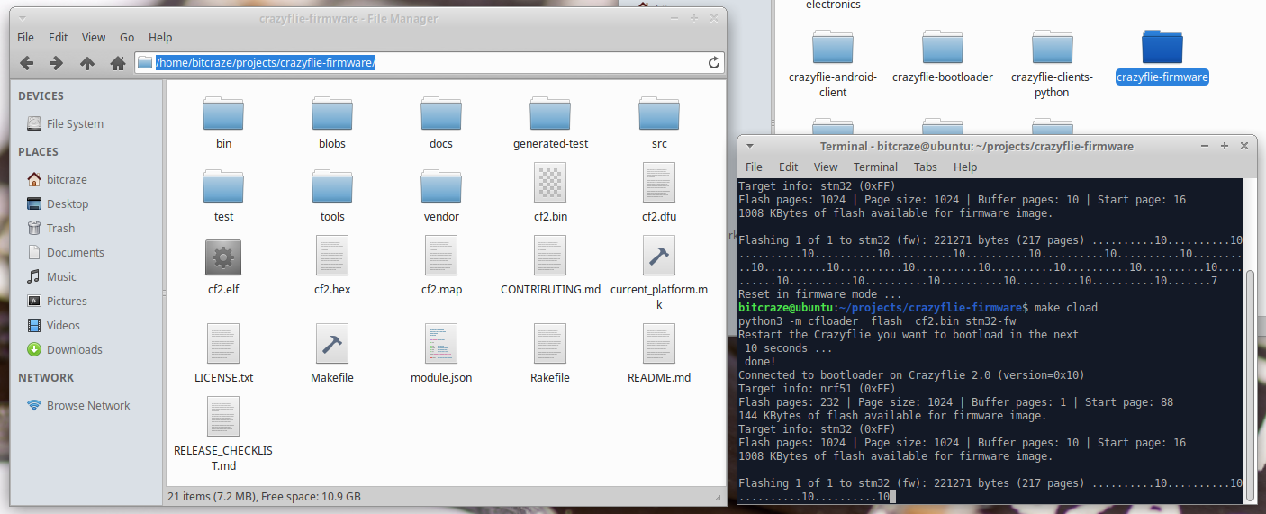Select the module.json file icon
Screen dimensions: 1266x514
tap(441, 346)
